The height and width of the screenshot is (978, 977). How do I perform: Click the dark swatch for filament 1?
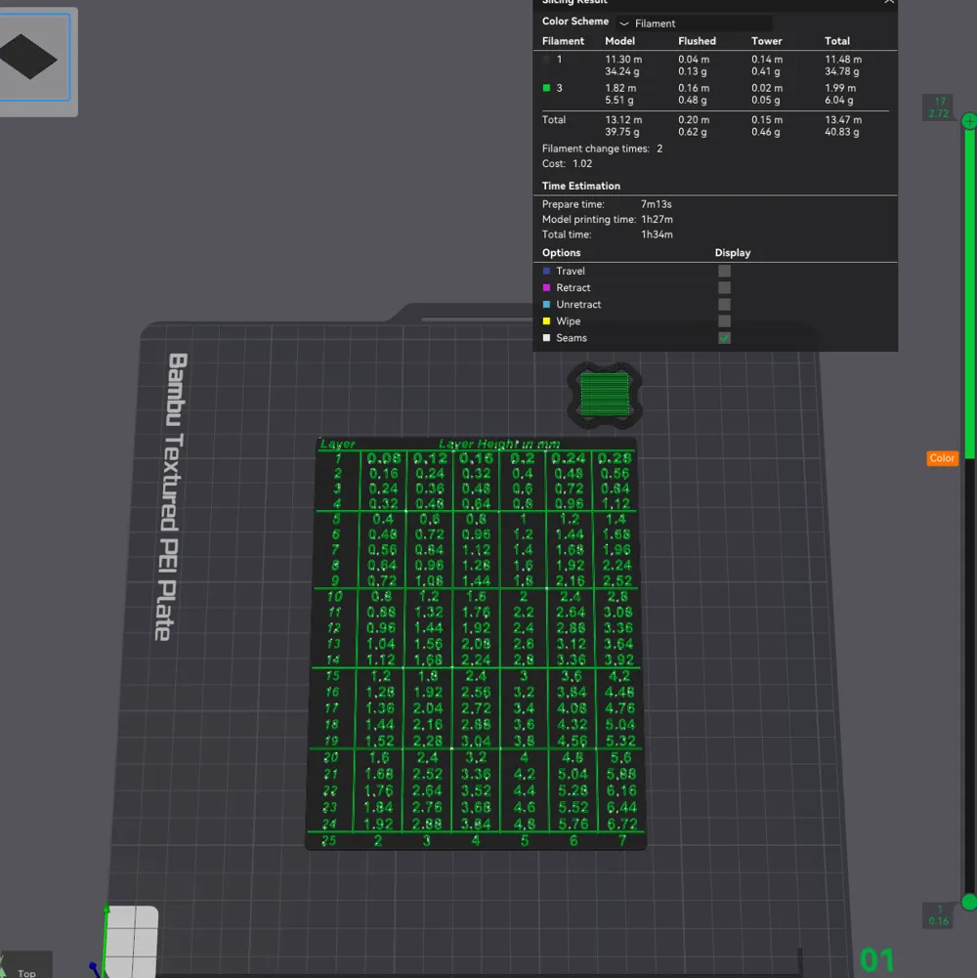coord(546,60)
